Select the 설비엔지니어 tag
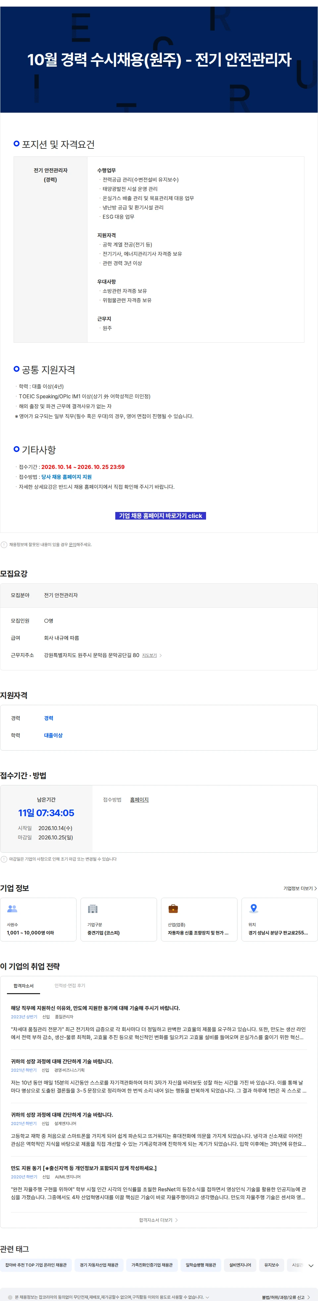318x1301 pixels. pyautogui.click(x=240, y=1265)
